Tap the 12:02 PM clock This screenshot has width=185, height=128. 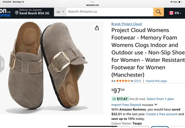pos(7,2)
